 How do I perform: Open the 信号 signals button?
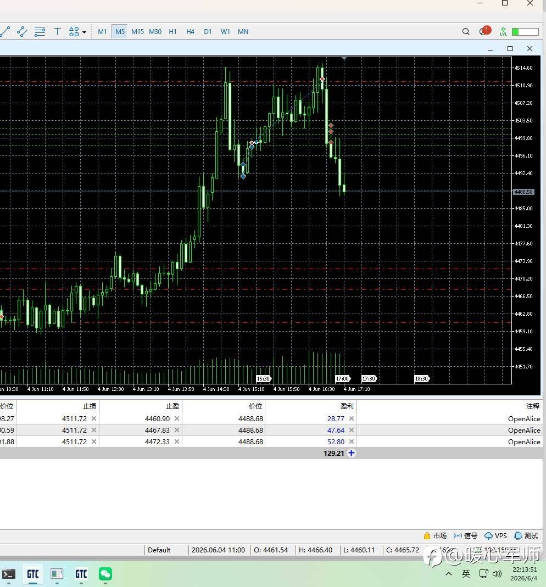pyautogui.click(x=465, y=536)
